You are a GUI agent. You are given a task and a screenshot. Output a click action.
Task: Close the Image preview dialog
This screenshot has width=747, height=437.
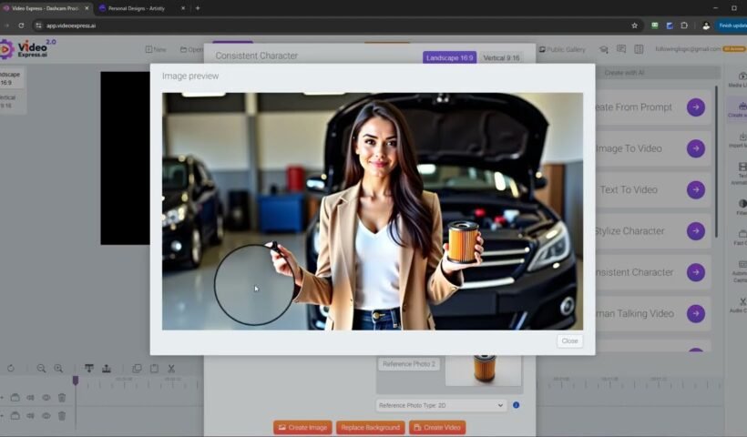(x=569, y=340)
